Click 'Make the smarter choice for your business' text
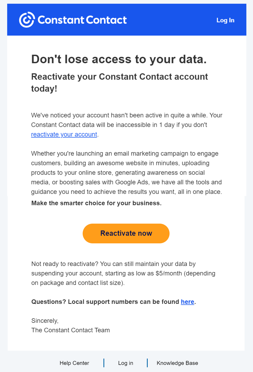This screenshot has height=372, width=253. coord(96,203)
